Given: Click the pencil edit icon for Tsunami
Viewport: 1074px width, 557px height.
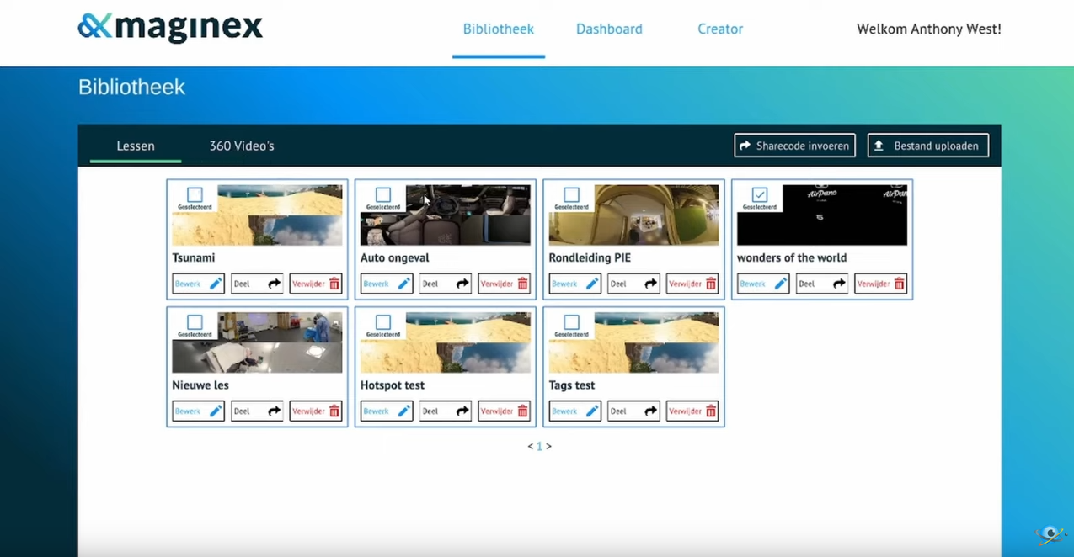Looking at the screenshot, I should [216, 284].
